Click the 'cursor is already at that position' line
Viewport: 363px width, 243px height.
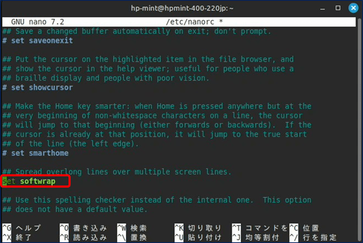pos(154,134)
